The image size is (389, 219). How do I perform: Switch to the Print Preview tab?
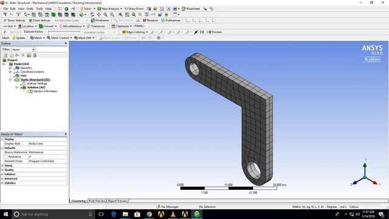(97, 201)
